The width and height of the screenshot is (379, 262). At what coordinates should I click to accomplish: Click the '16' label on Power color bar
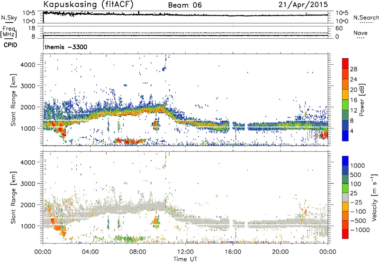click(353, 100)
